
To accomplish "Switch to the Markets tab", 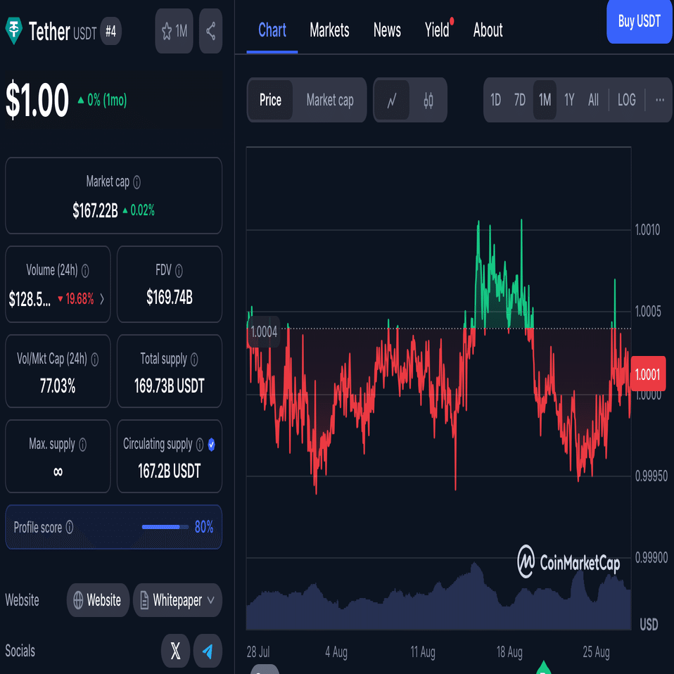I will (329, 30).
